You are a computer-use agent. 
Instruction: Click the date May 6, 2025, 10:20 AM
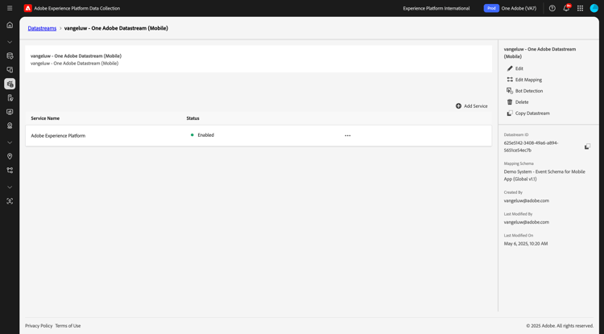(x=525, y=244)
